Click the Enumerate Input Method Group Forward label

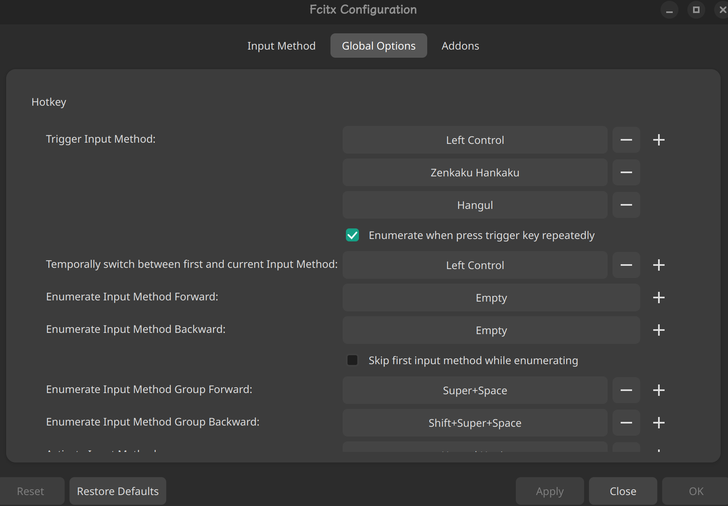click(x=149, y=389)
